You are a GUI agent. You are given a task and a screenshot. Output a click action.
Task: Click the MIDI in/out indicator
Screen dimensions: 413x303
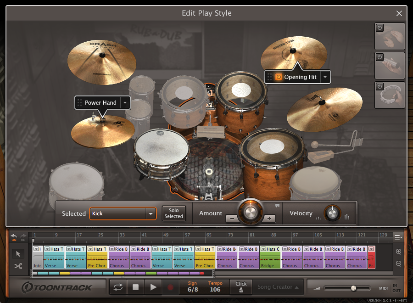point(390,288)
